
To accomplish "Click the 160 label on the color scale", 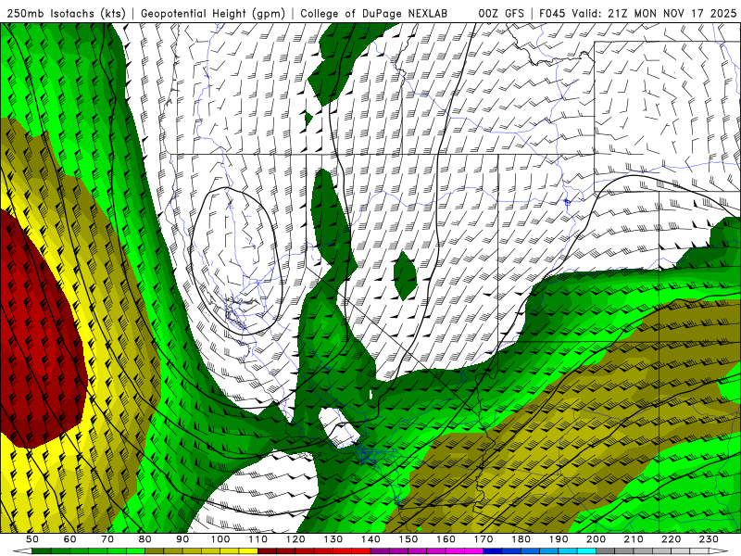I will point(446,539).
